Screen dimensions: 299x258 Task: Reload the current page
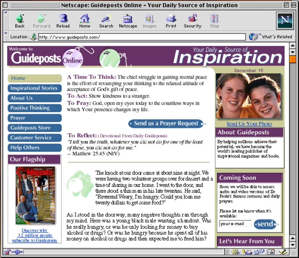tap(63, 21)
